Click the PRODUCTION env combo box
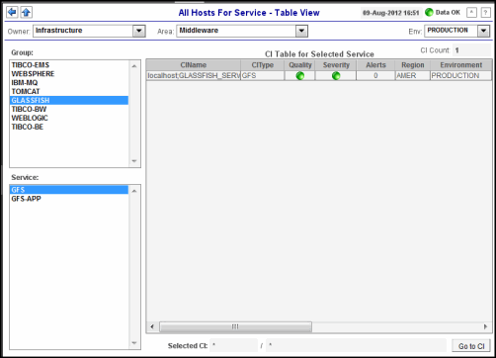 [x=457, y=31]
